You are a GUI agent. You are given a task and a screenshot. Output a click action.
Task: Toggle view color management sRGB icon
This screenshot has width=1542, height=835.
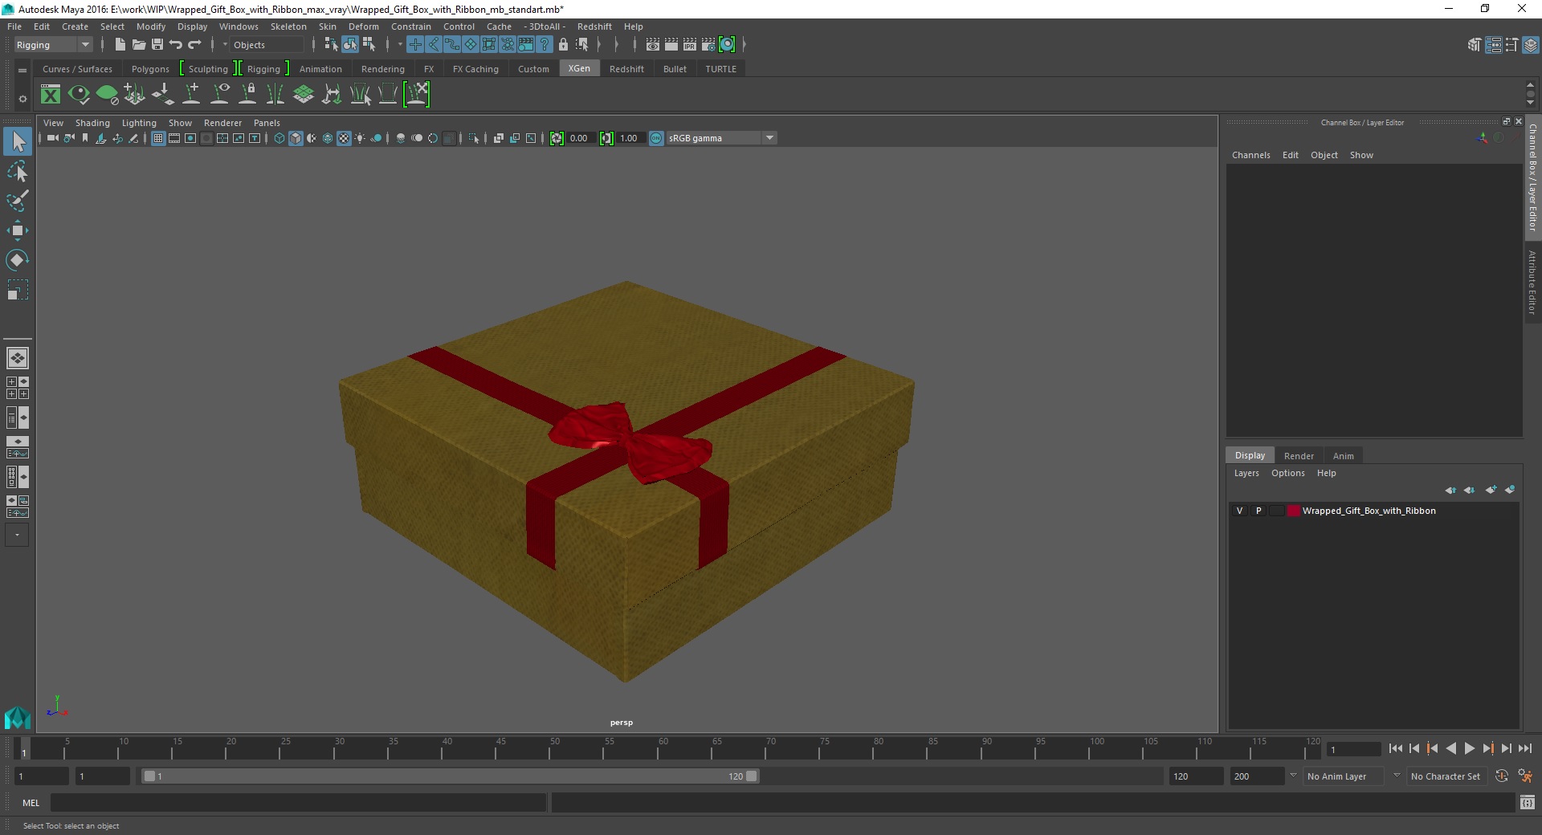point(656,138)
